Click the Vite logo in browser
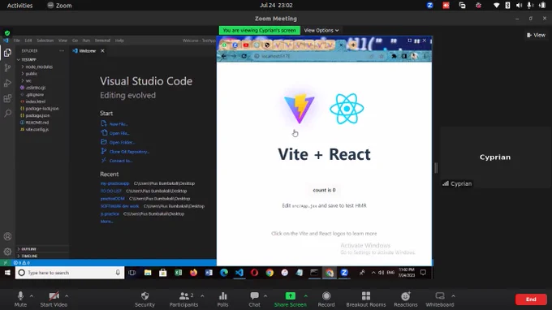The height and width of the screenshot is (310, 552). tap(300, 109)
